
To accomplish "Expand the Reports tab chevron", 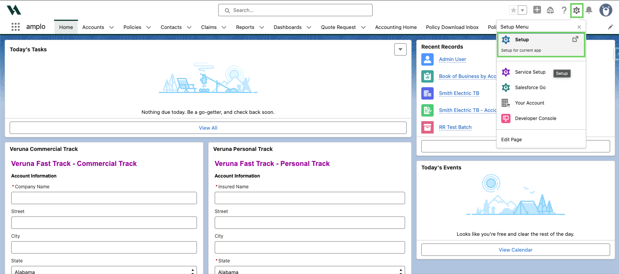I will pyautogui.click(x=262, y=27).
